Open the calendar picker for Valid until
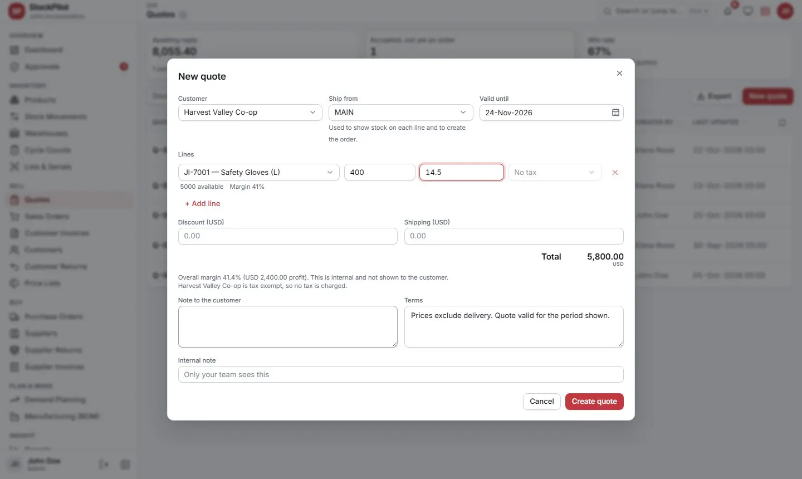The width and height of the screenshot is (802, 479). pos(615,113)
